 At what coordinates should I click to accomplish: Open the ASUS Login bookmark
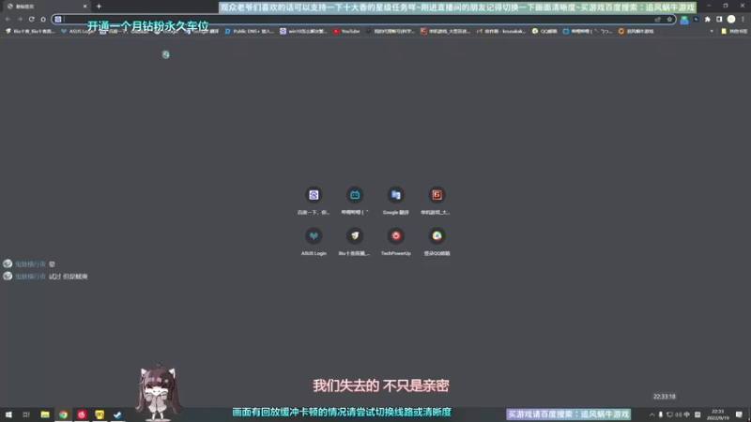click(x=78, y=31)
